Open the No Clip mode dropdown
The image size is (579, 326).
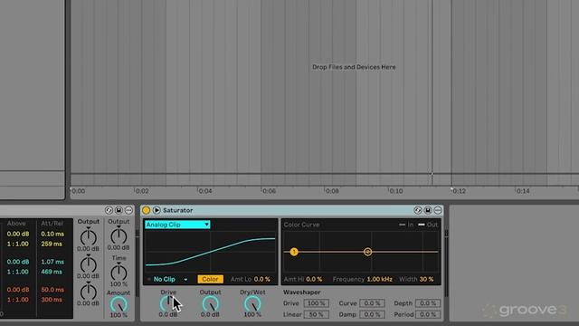(x=171, y=280)
